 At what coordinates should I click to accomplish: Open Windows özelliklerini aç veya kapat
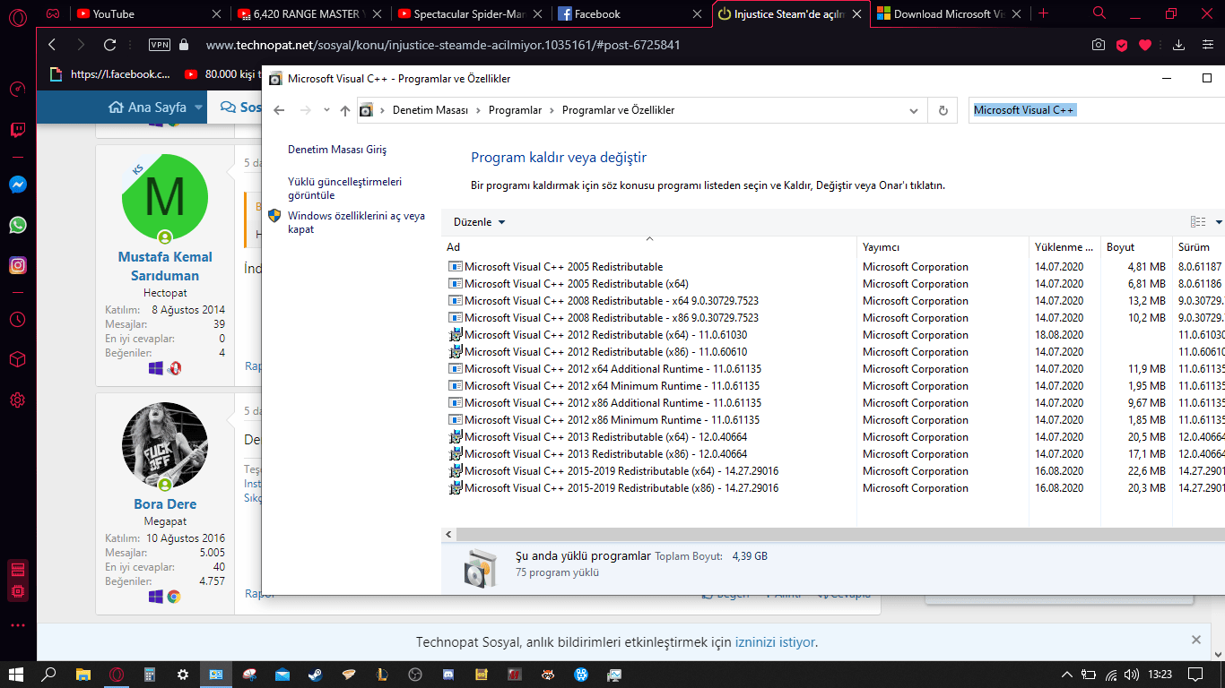click(356, 222)
